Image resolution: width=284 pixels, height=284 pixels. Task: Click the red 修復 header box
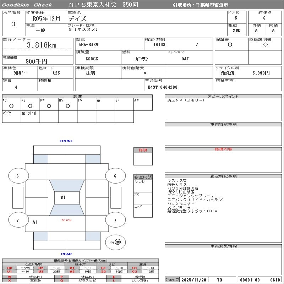click(x=143, y=150)
